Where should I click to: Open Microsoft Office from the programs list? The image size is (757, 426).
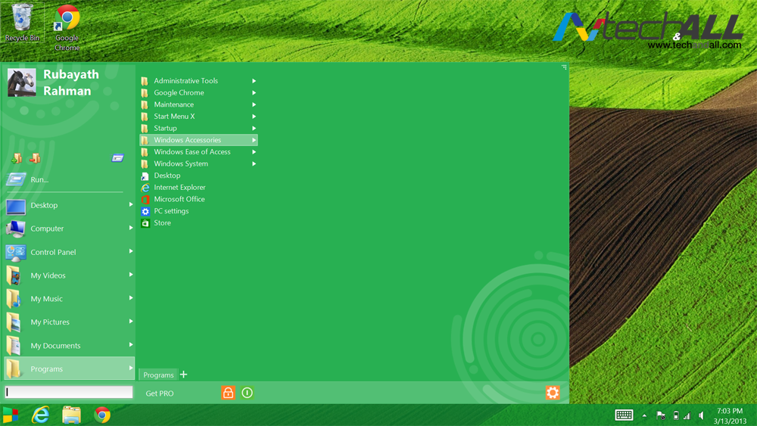(x=179, y=199)
